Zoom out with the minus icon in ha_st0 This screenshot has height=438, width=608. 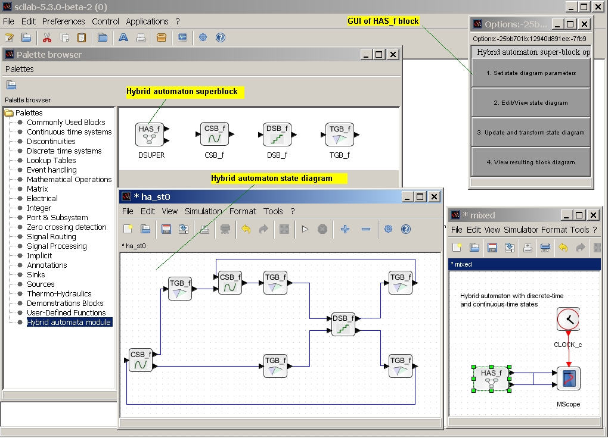365,229
